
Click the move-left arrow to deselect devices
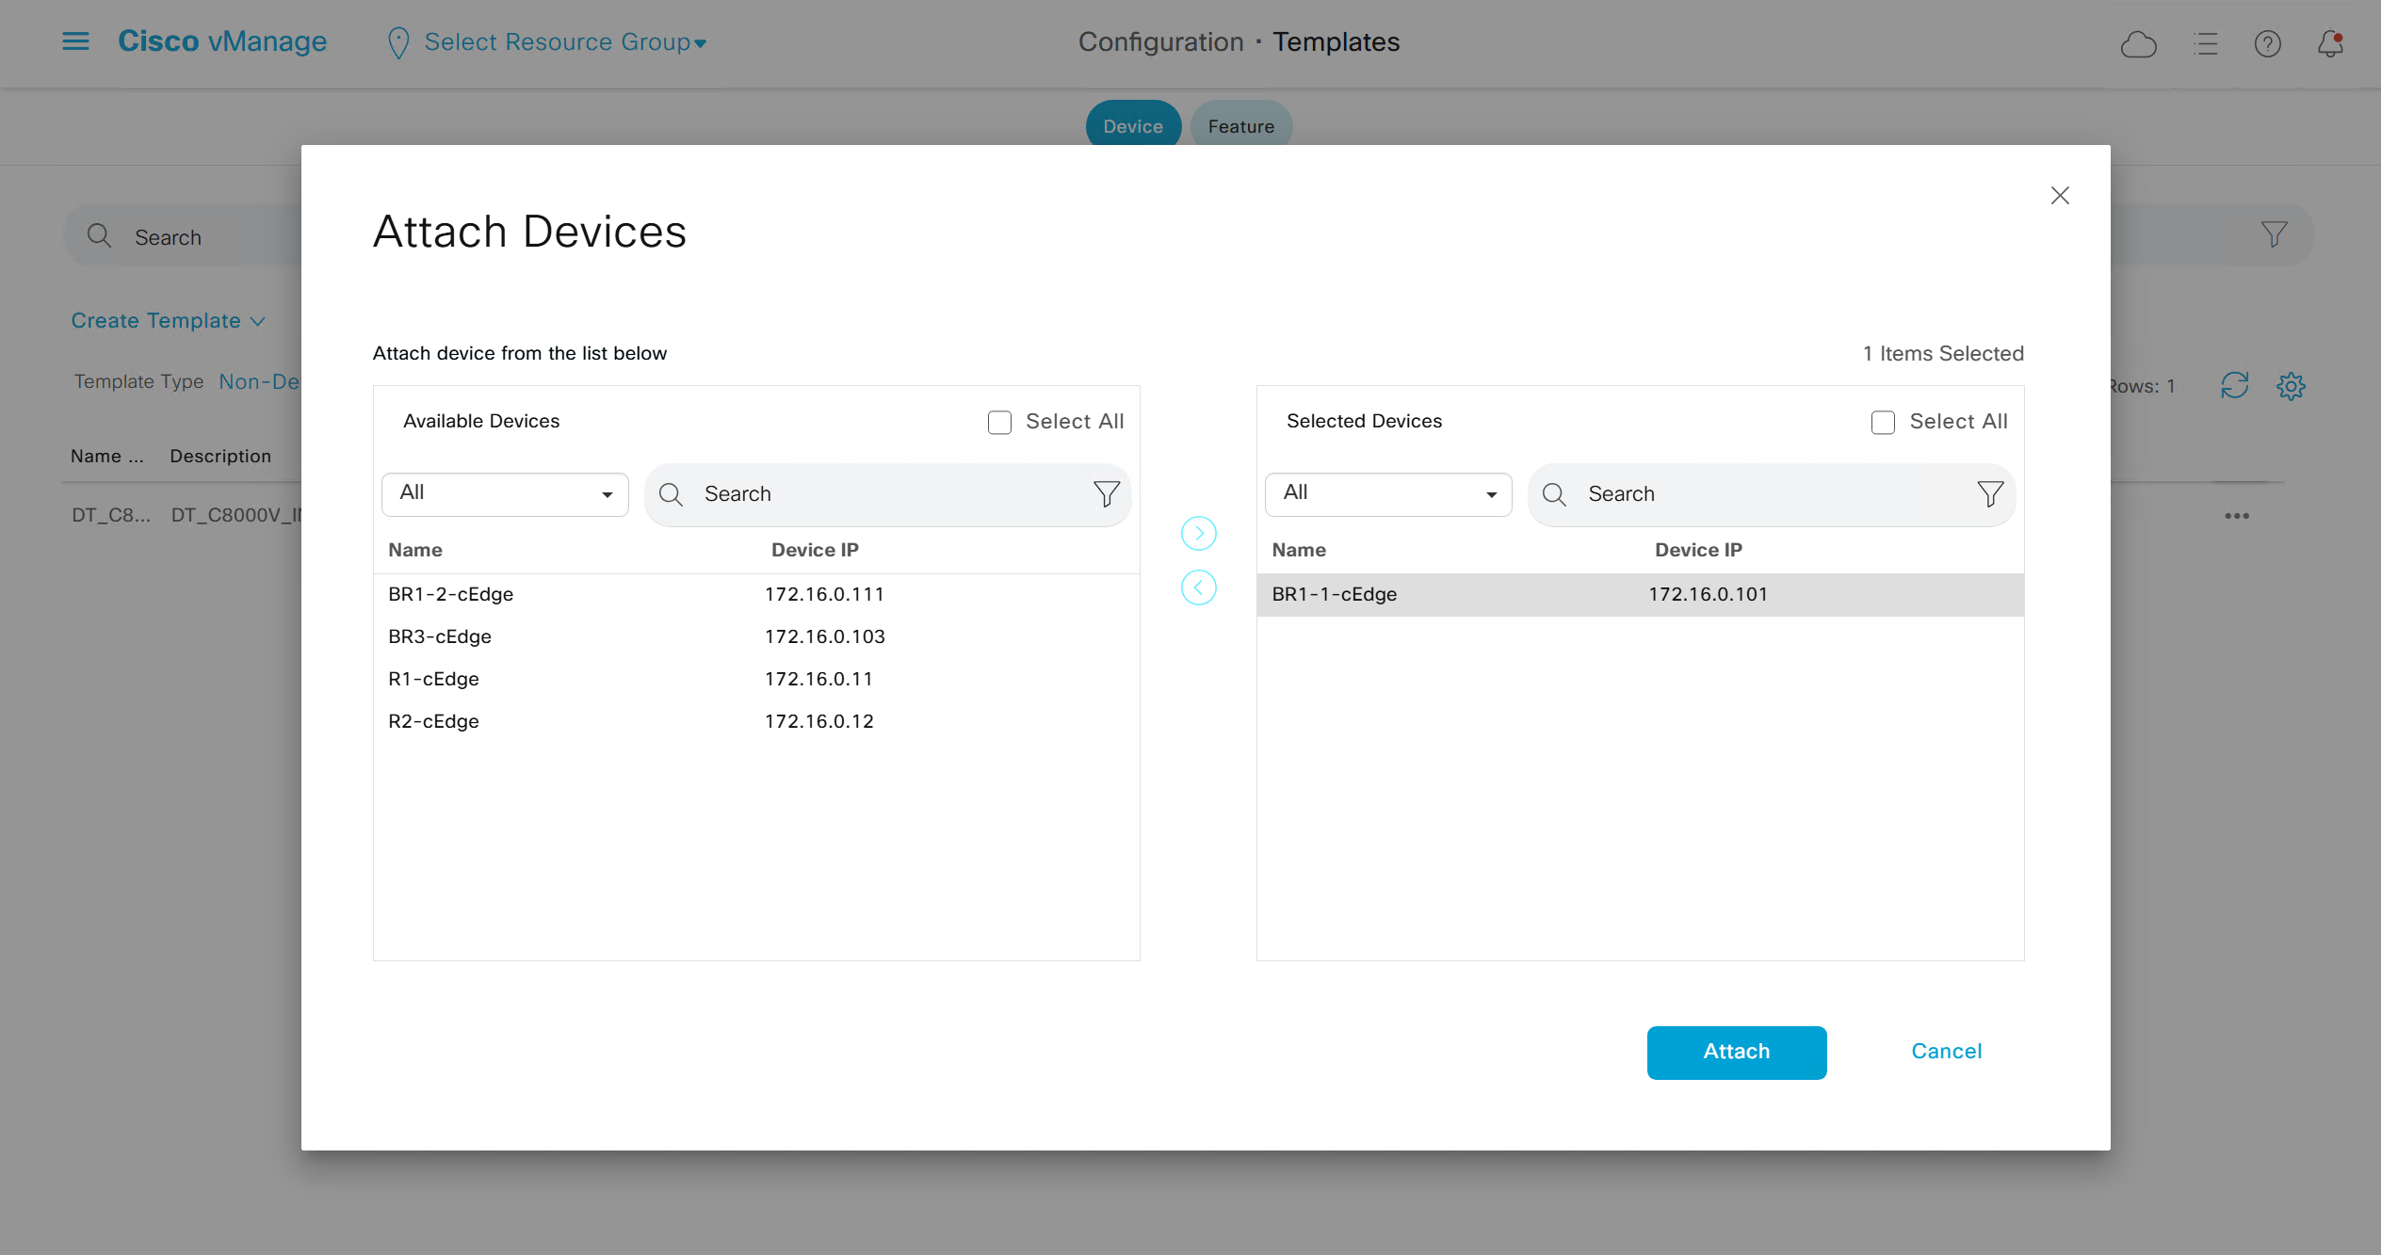click(x=1198, y=588)
